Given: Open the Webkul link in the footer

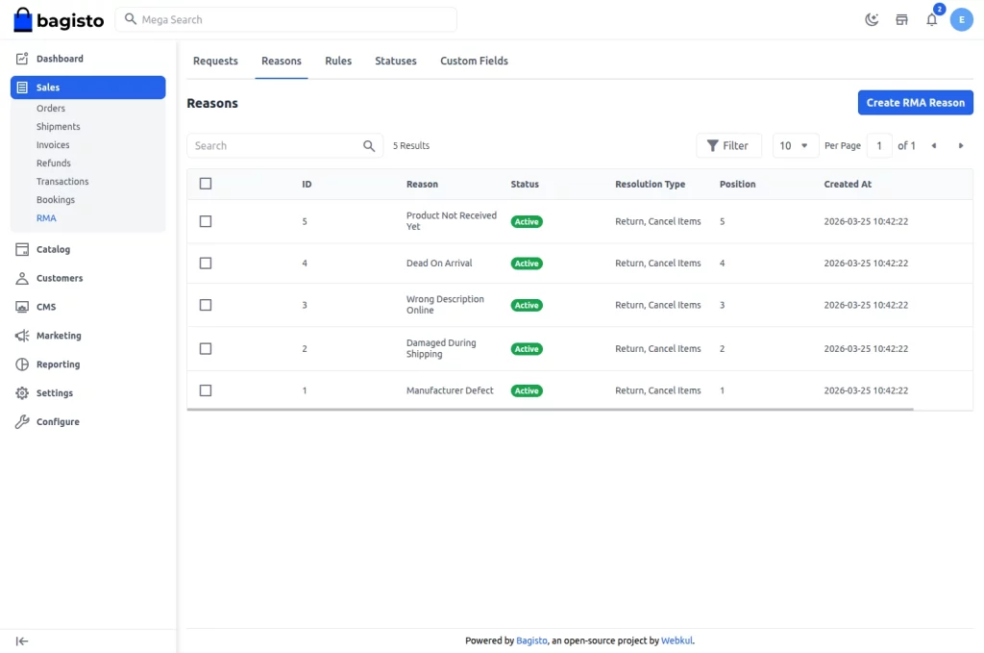Looking at the screenshot, I should point(676,640).
